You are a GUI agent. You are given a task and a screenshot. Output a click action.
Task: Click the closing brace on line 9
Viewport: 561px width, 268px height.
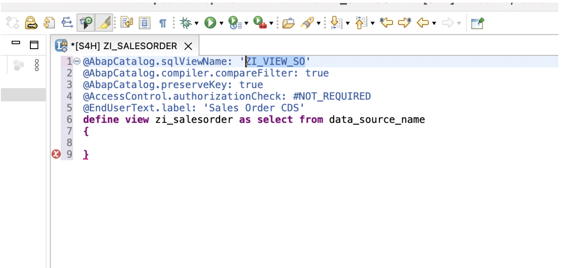coord(86,155)
